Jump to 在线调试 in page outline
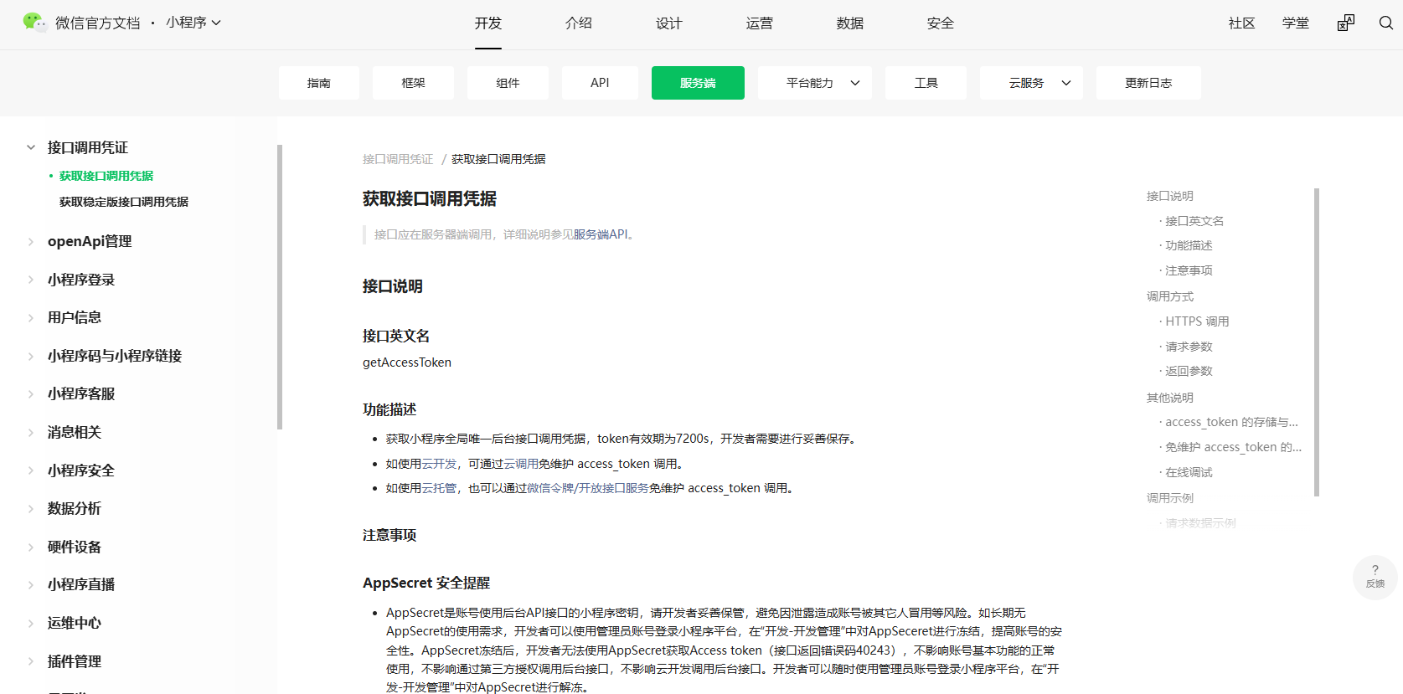Viewport: 1403px width, 694px height. pos(1189,472)
